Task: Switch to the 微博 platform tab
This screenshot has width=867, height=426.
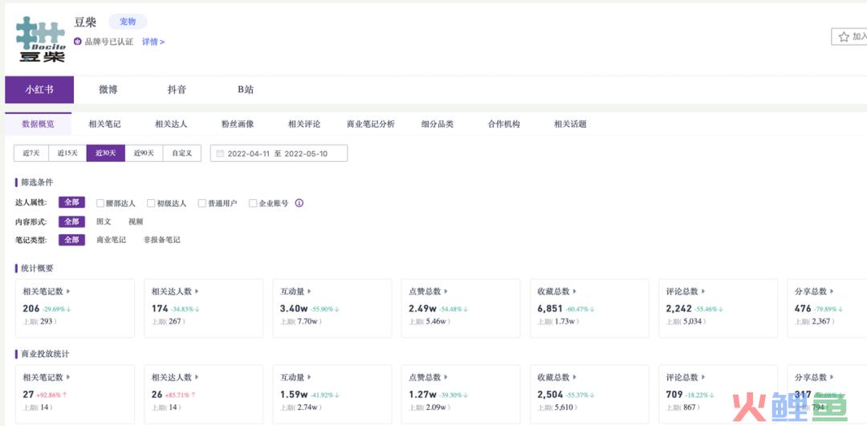Action: coord(108,90)
